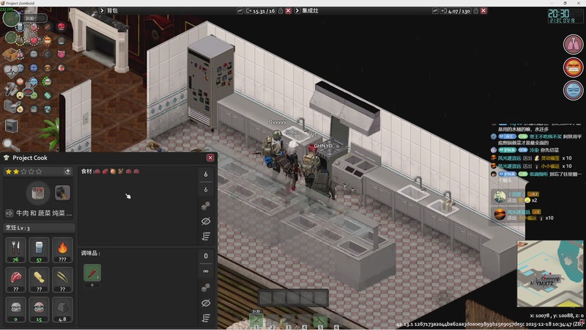This screenshot has height=330, width=586.
Task: Open the inventory cardboard box icon
Action: [10, 54]
